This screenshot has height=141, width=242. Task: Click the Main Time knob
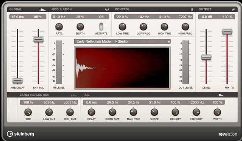tap(133, 112)
